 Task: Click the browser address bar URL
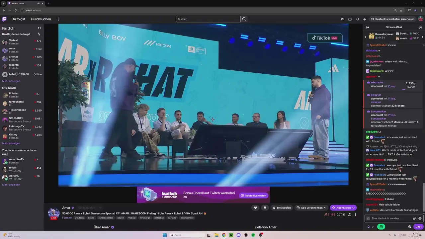pos(33,10)
